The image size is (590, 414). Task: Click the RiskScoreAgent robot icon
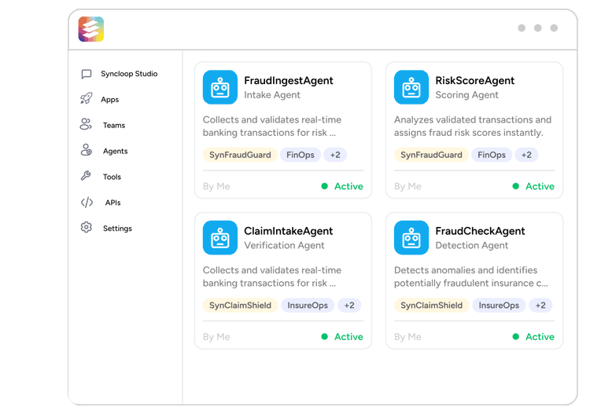[411, 87]
